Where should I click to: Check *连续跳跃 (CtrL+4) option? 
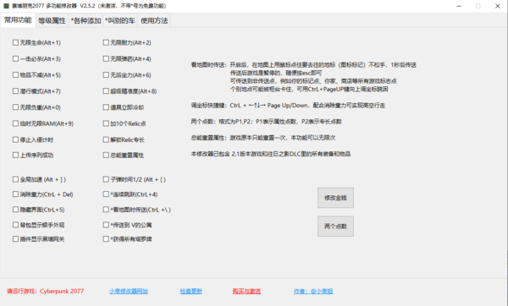point(106,194)
